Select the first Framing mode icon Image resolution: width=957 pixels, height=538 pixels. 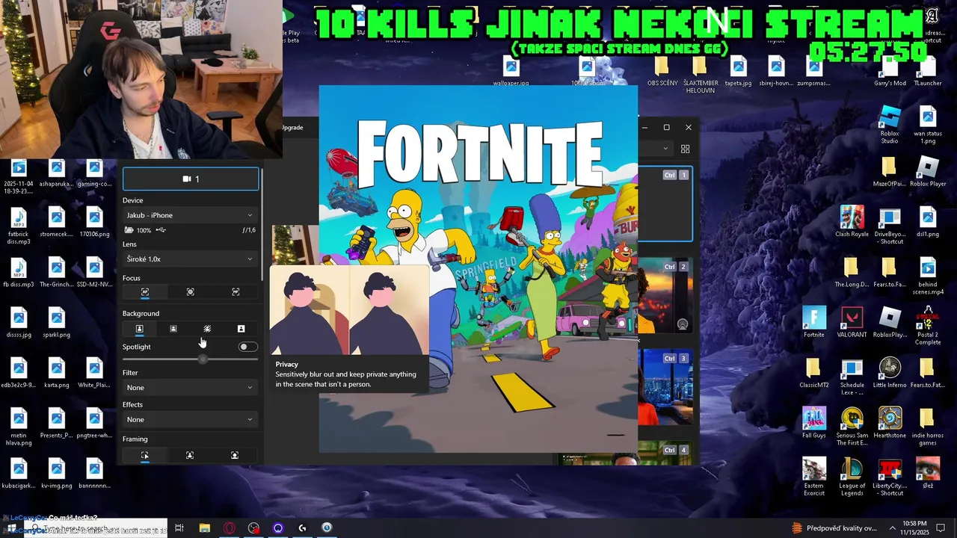click(145, 455)
